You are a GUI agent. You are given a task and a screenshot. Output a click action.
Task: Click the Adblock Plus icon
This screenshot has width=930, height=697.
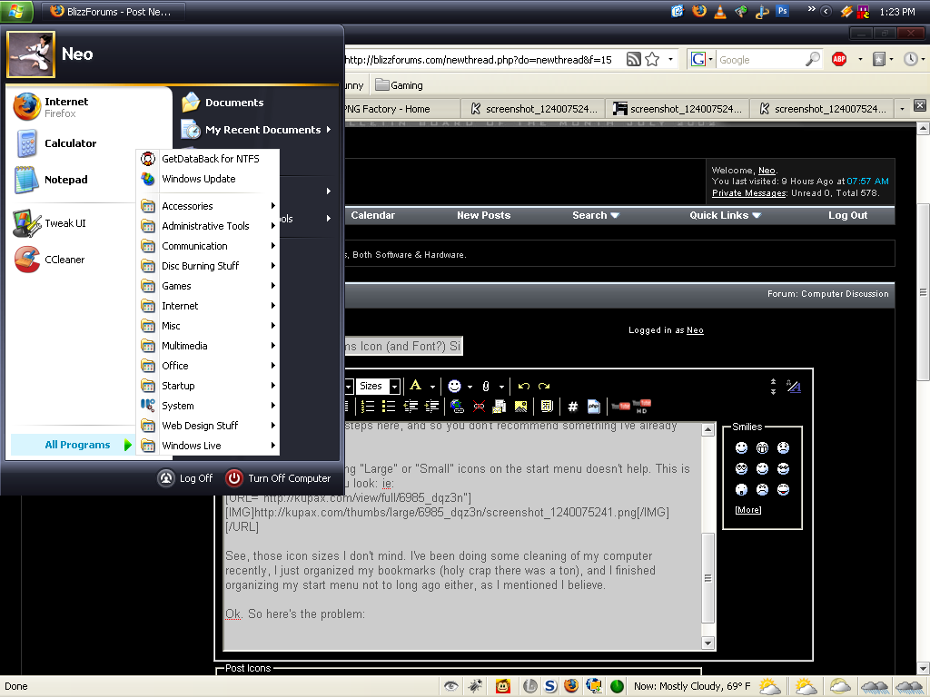click(x=838, y=59)
